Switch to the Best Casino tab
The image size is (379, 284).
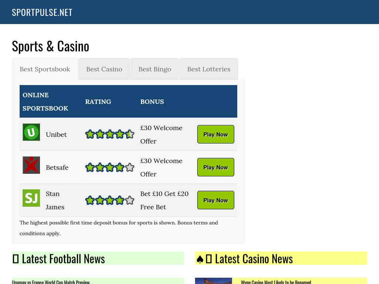[x=104, y=69]
